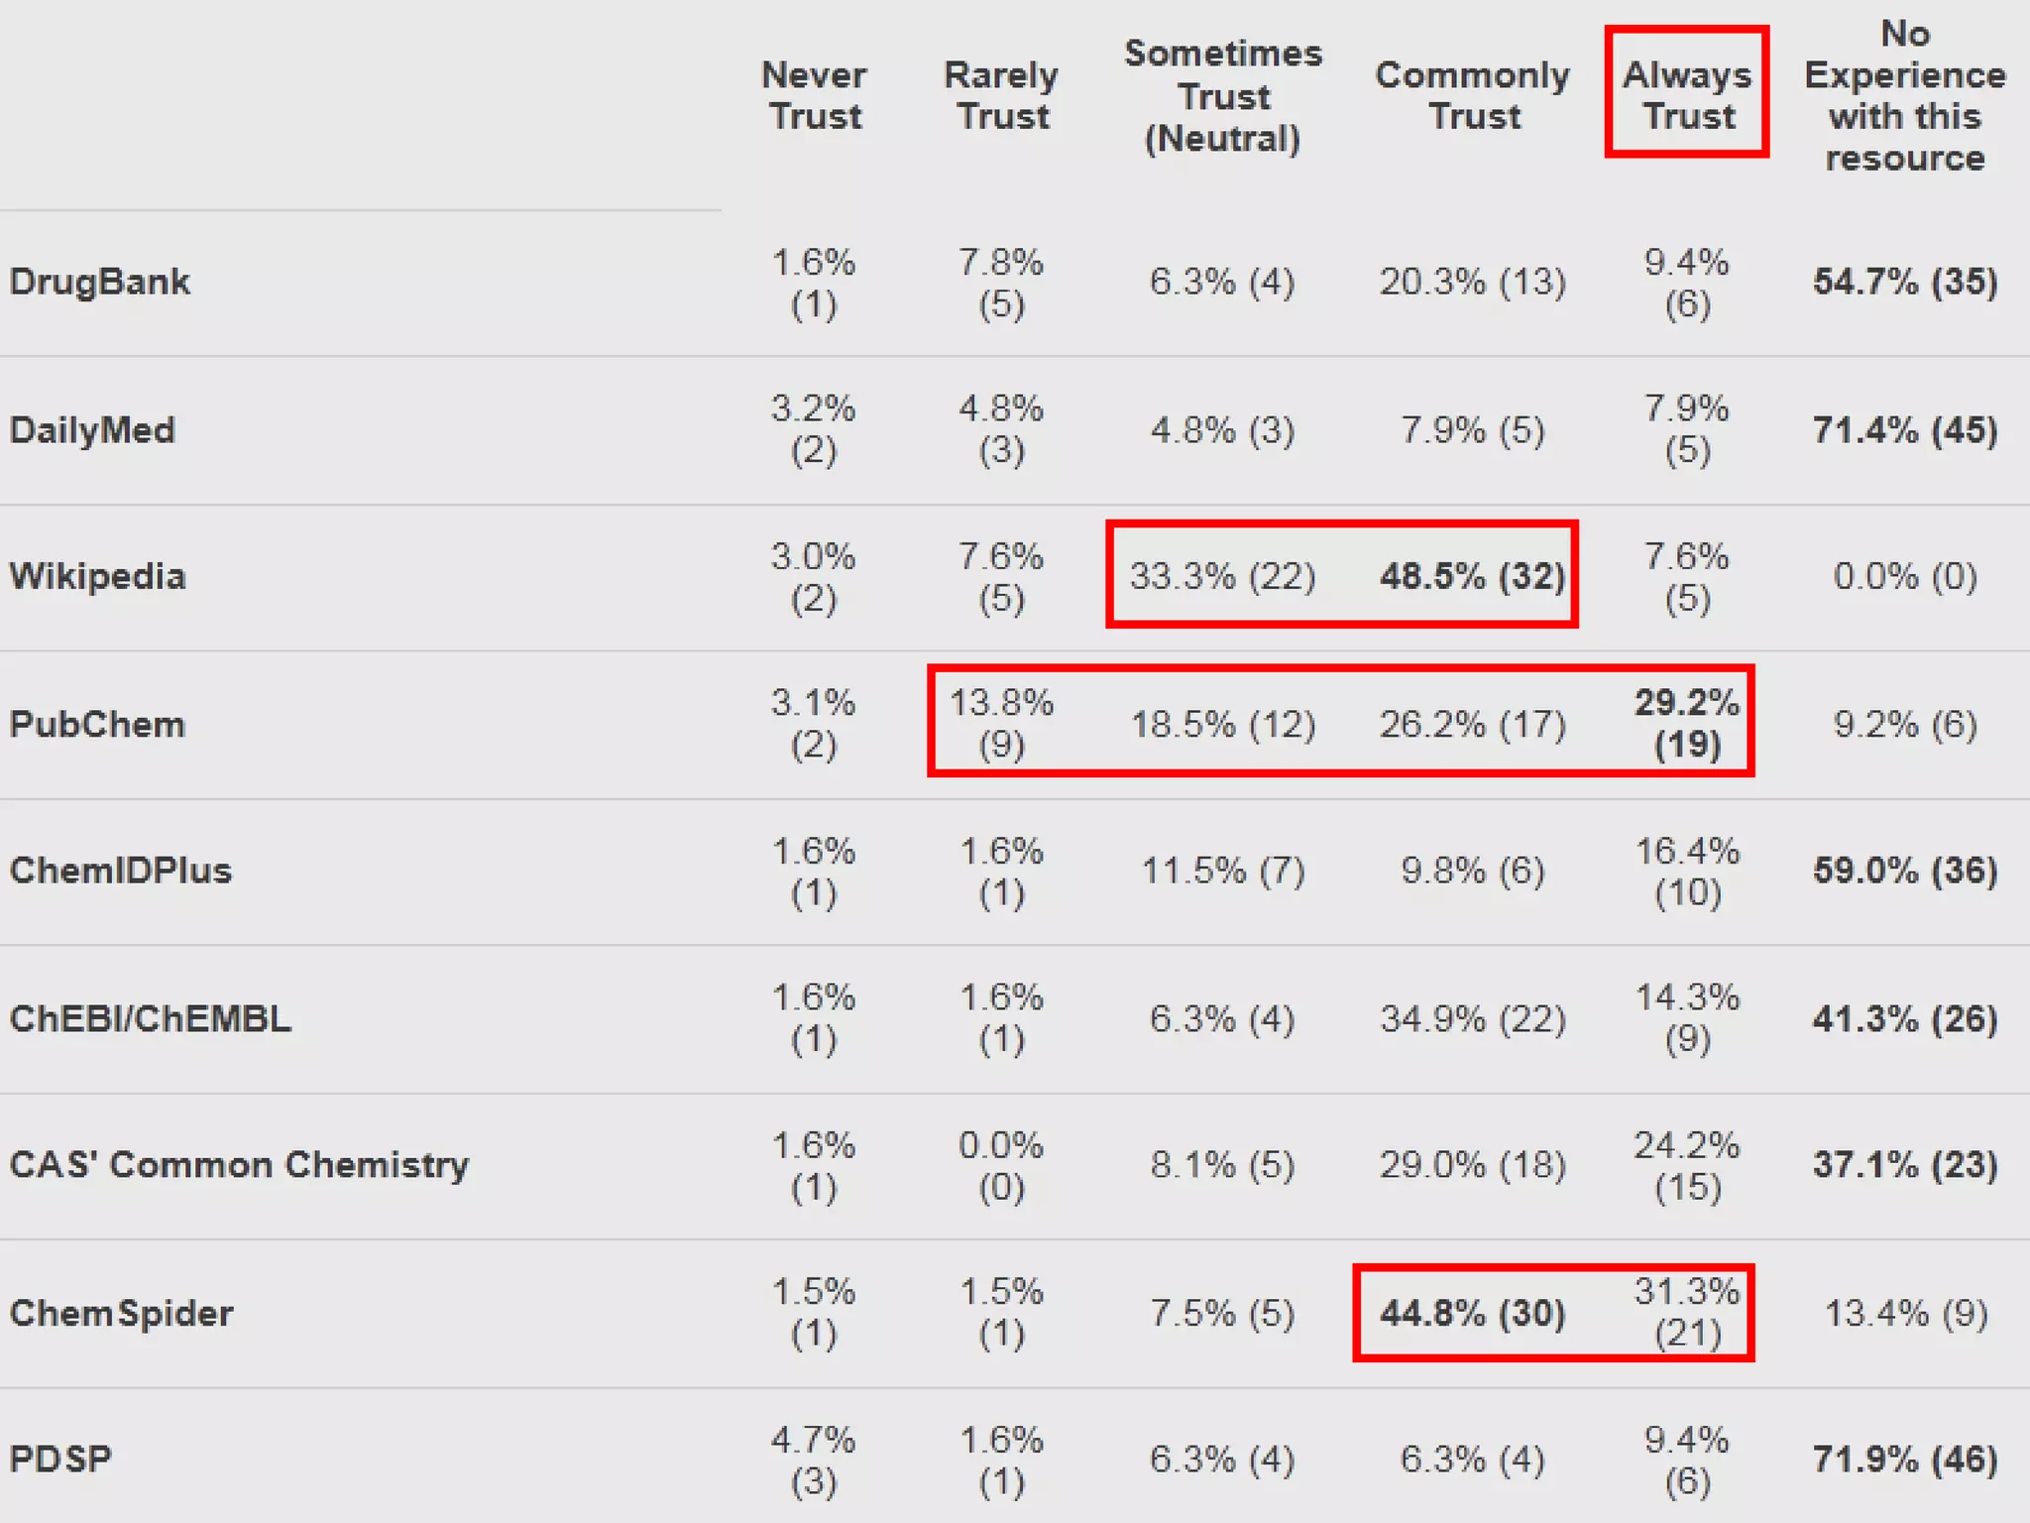Click PDSP's 71.9% (46) cell
2030x1523 pixels.
[x=1905, y=1459]
